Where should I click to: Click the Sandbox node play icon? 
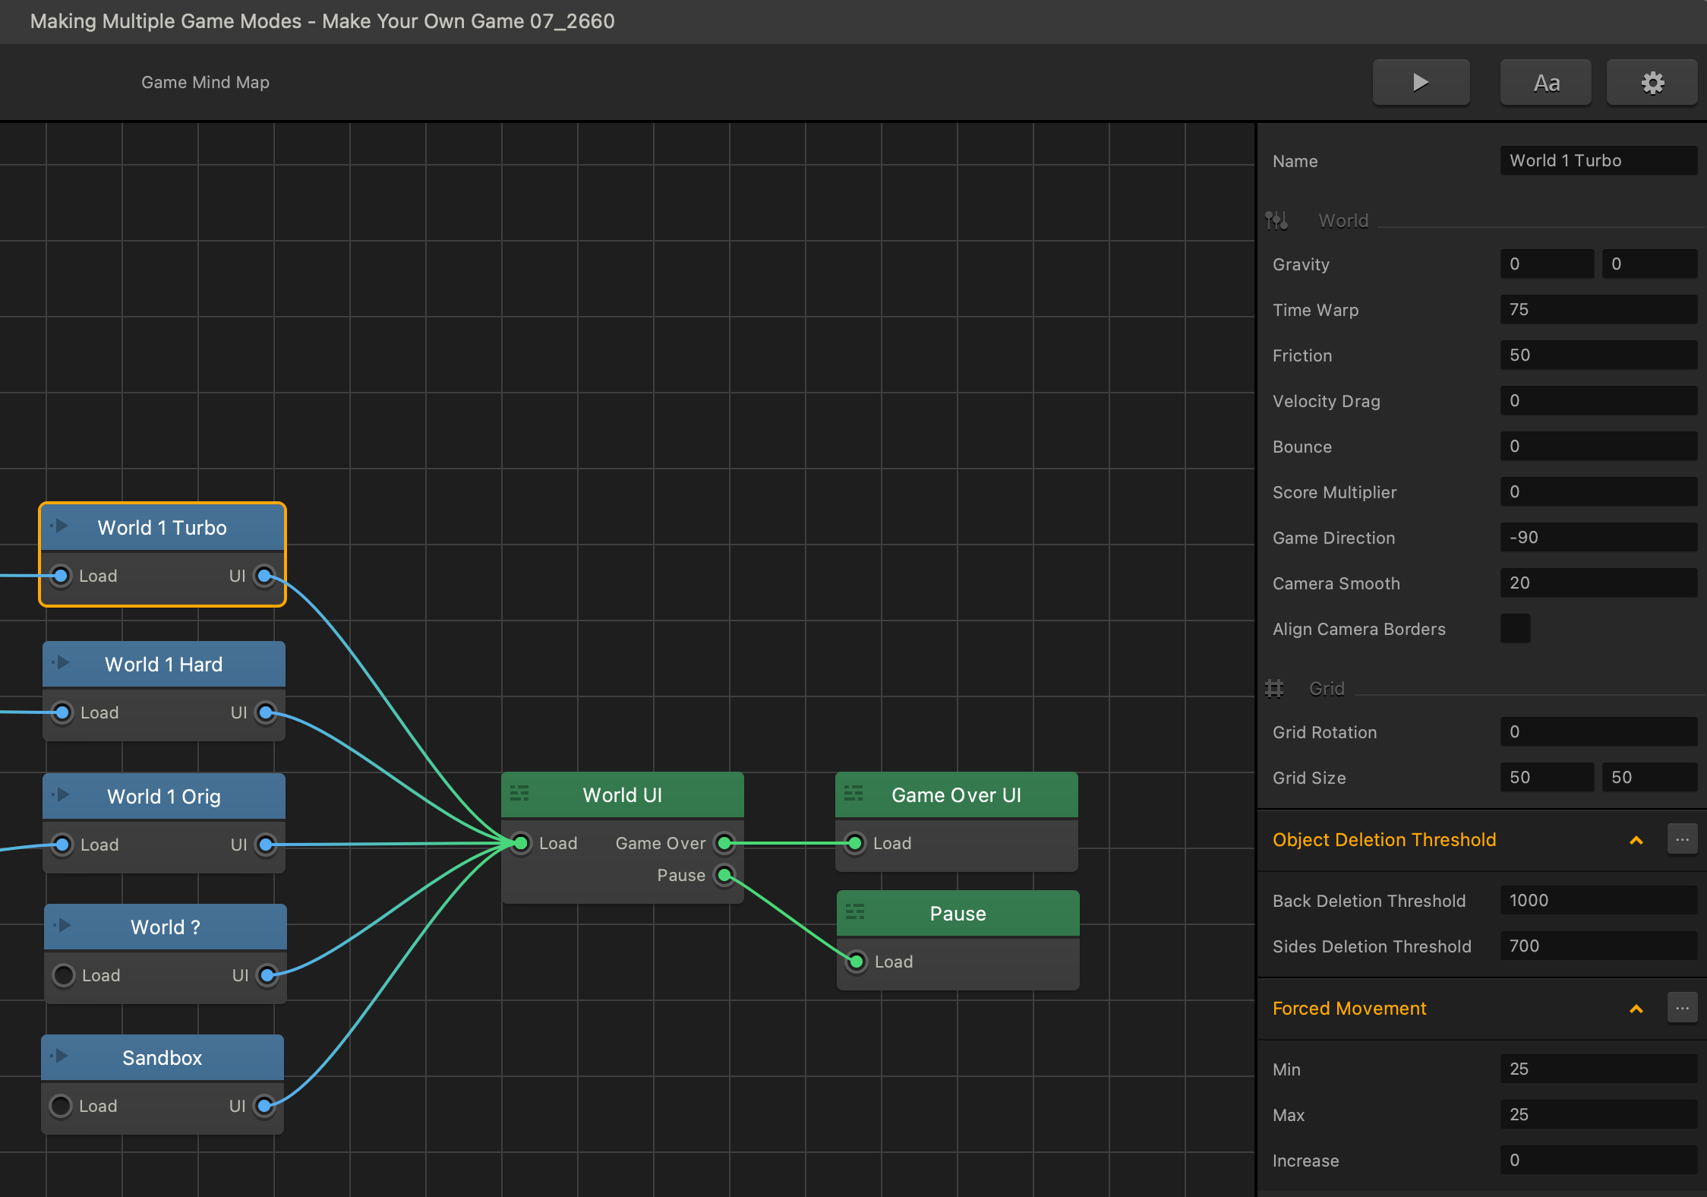point(61,1056)
